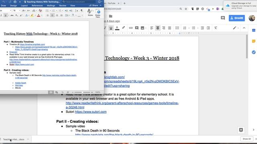257x144 pixels.
Task: Toggle center align in Google Docs
Action: (x=158, y=28)
